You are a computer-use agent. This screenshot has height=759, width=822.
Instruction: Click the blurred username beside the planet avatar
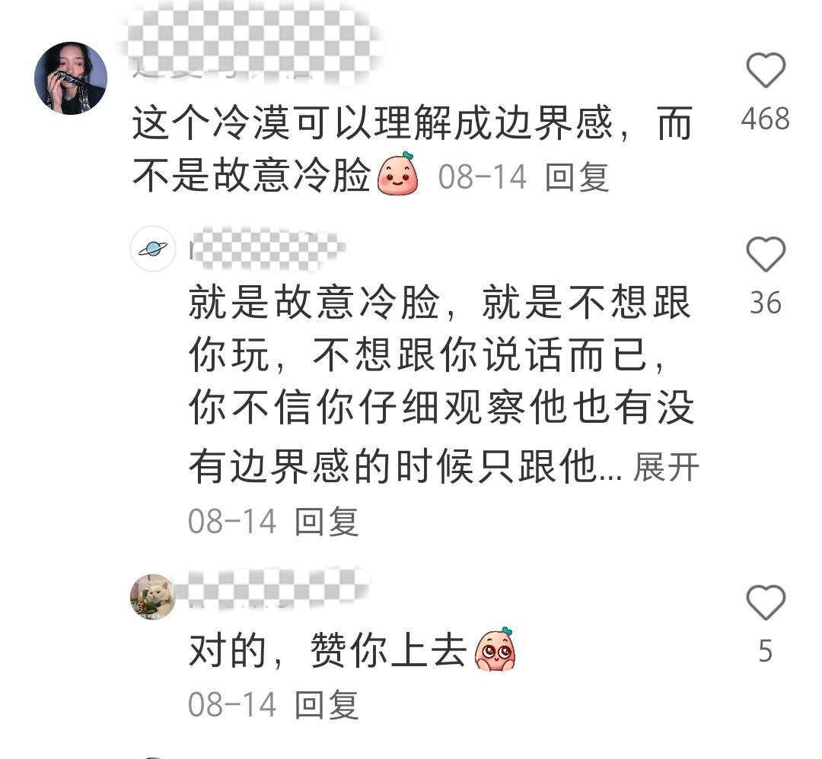coord(266,248)
